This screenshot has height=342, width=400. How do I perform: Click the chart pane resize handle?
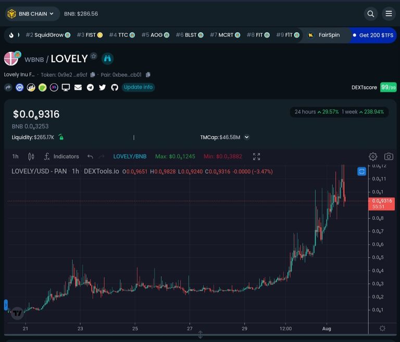click(200, 335)
